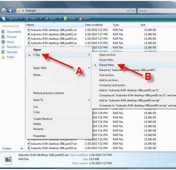
Task: Click the folder icon in the address bar
Action: click(x=19, y=11)
